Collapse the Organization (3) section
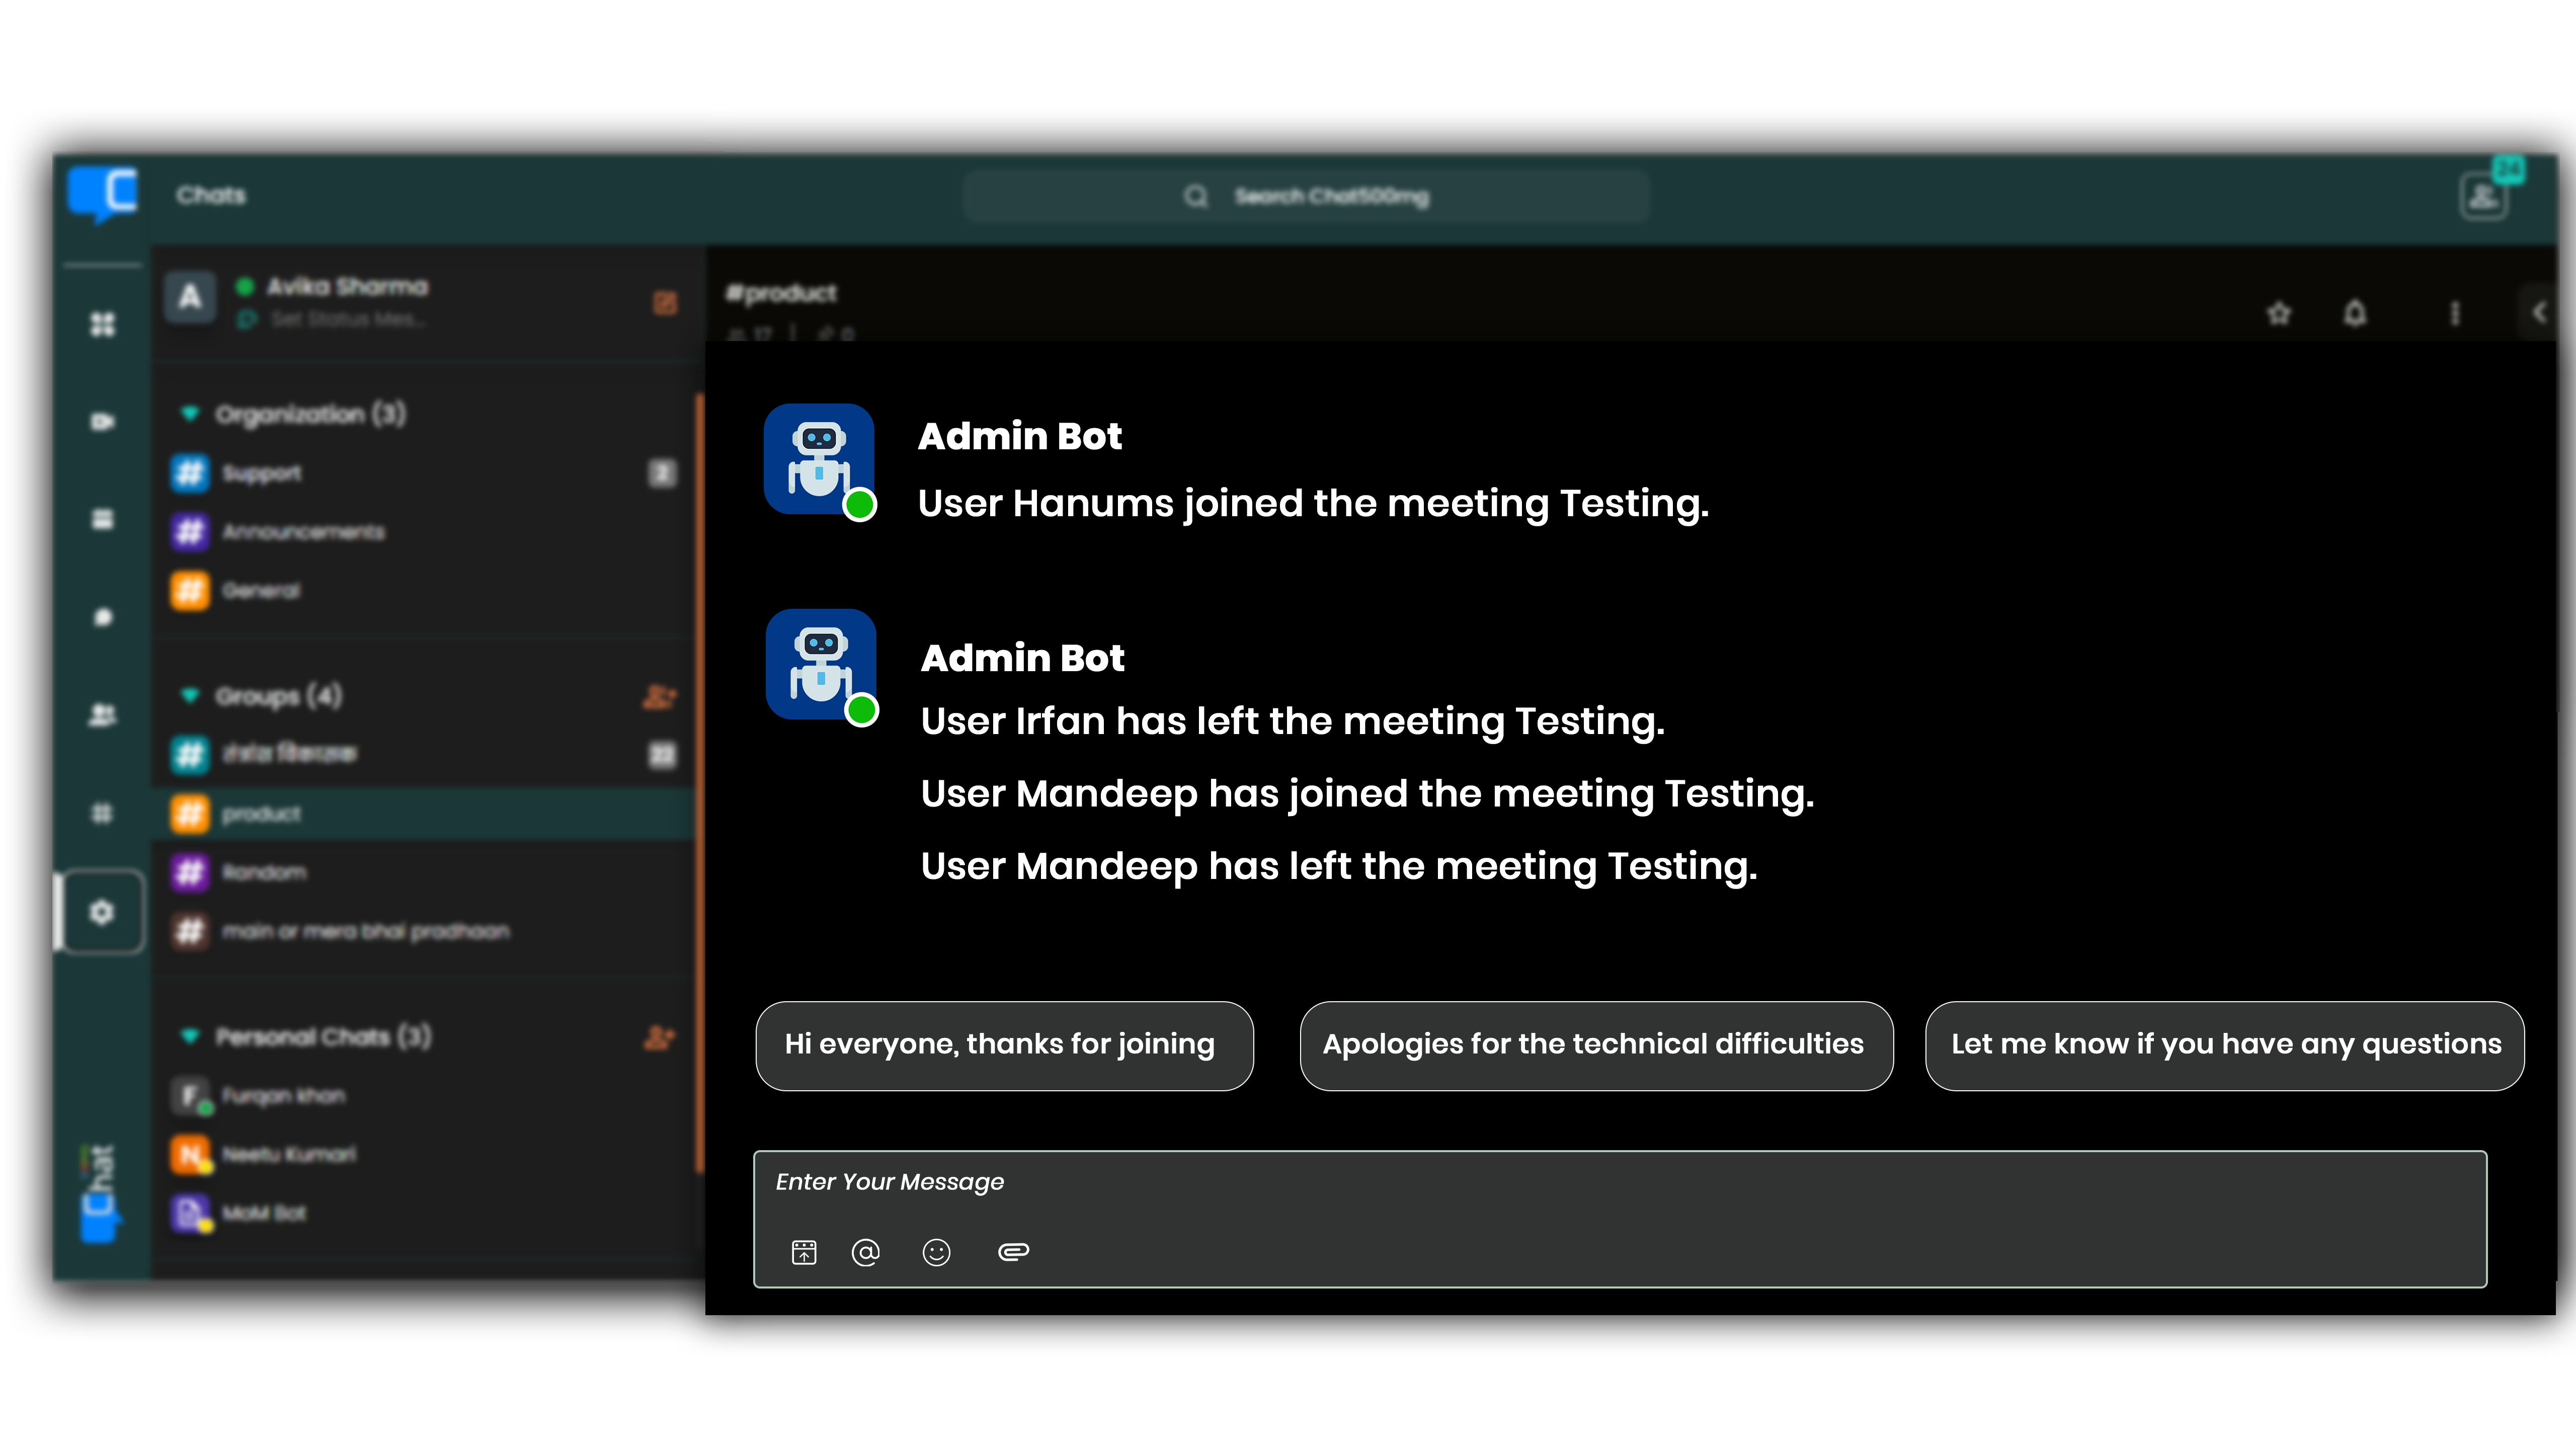 [189, 413]
